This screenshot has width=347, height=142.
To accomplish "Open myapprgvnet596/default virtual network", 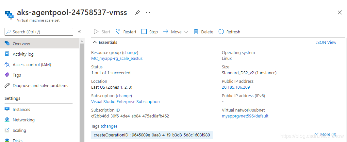I will click(x=245, y=116).
